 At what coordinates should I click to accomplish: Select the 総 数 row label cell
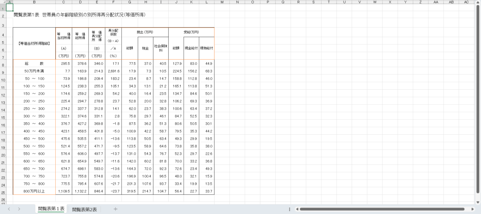pos(34,64)
